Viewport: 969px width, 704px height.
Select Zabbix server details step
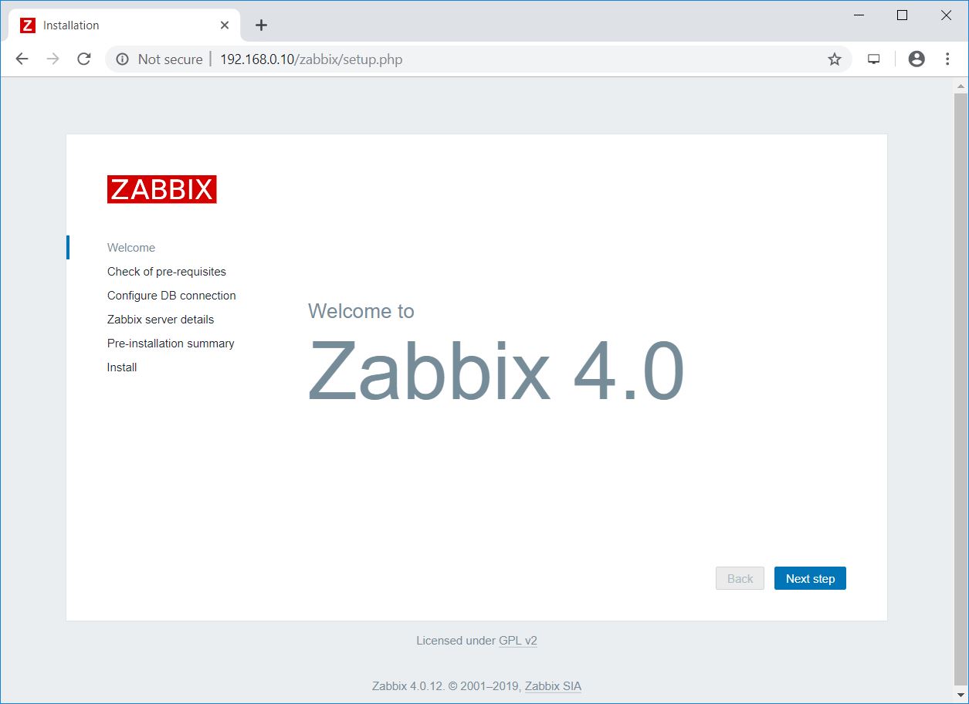click(x=161, y=320)
